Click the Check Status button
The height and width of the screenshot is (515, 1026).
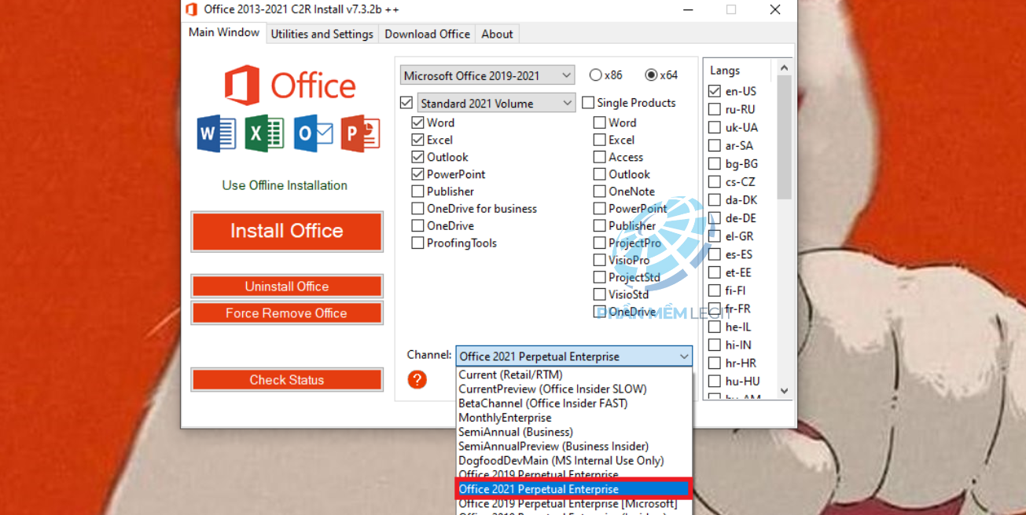[287, 380]
